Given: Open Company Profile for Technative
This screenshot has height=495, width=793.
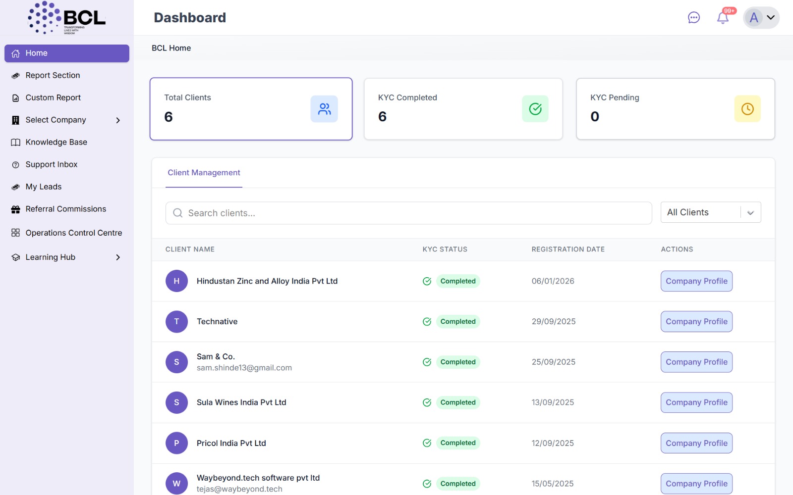Looking at the screenshot, I should click(x=696, y=322).
